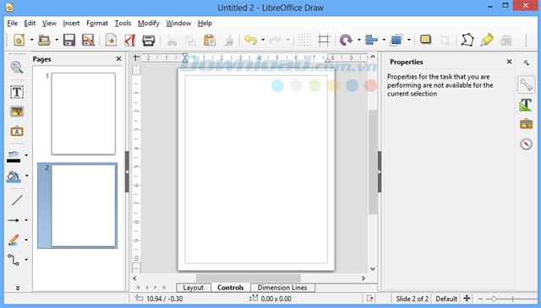Click the Arrange objects icon

(396, 40)
